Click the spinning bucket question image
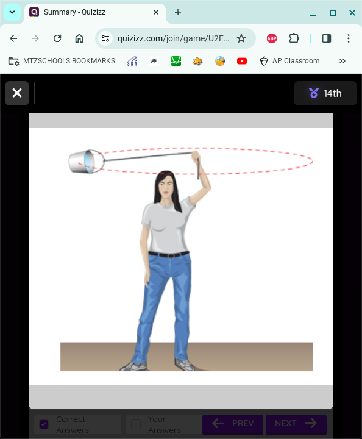 coord(181,257)
